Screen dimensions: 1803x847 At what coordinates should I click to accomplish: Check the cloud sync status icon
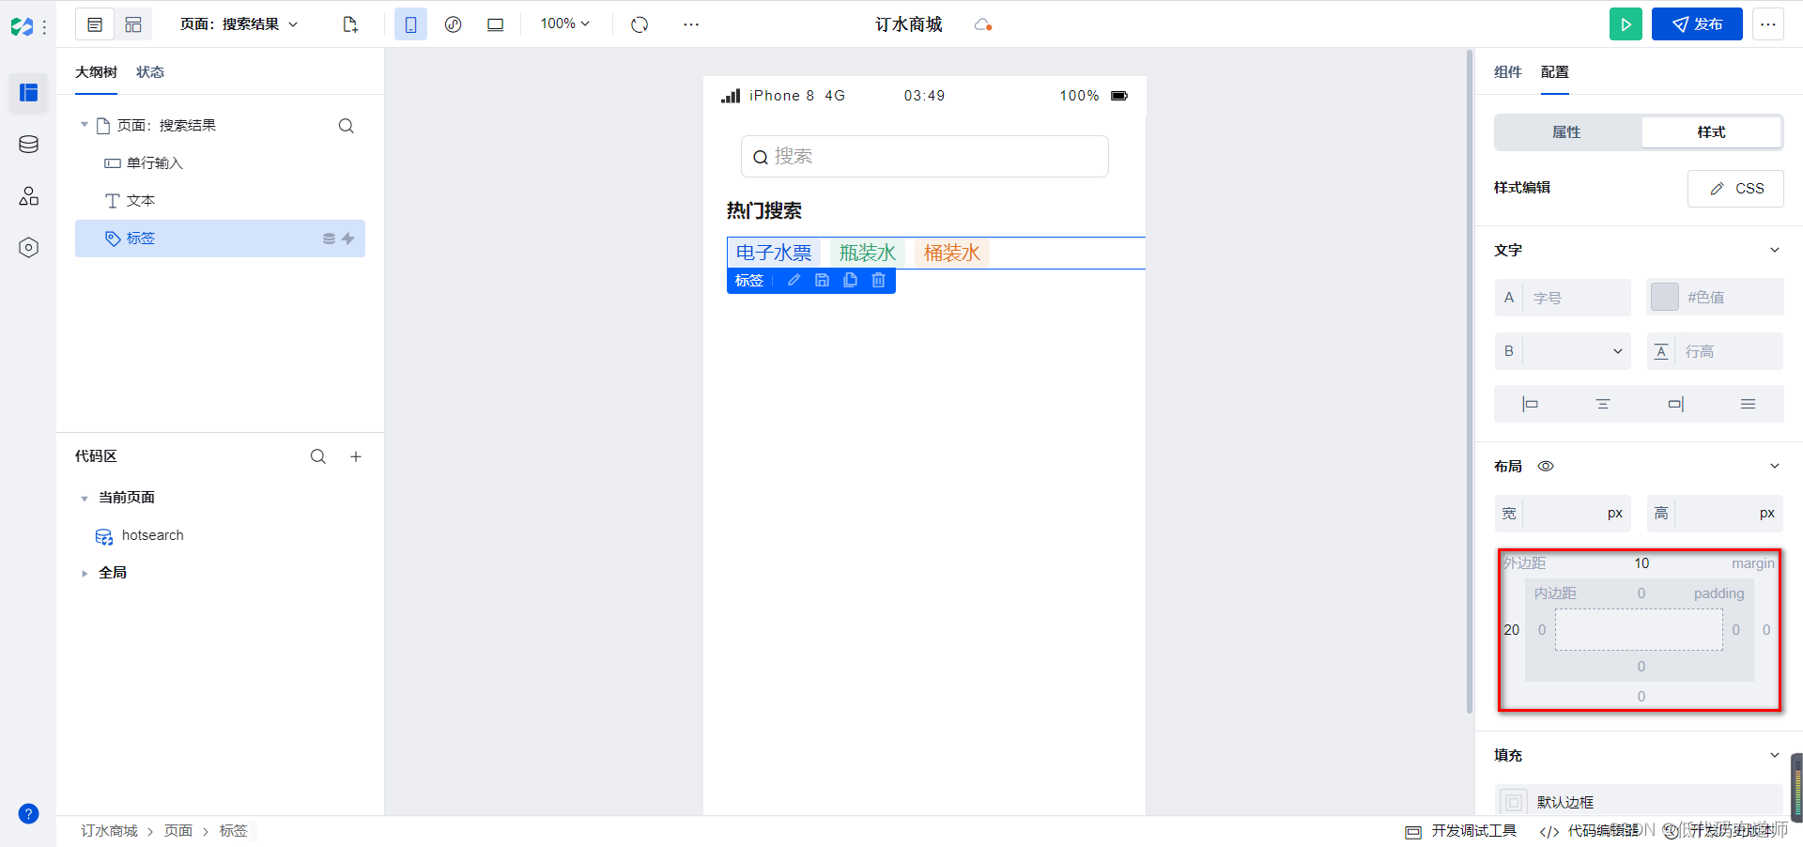click(x=982, y=24)
